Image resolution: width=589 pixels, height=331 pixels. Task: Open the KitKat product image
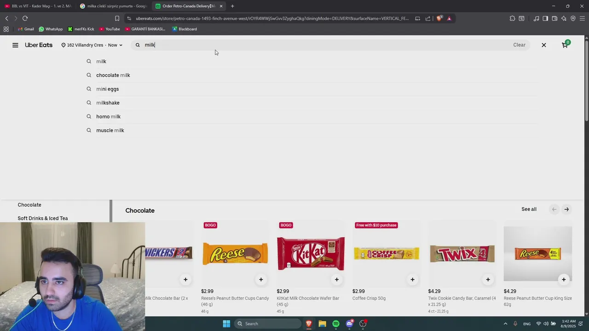pyautogui.click(x=311, y=254)
